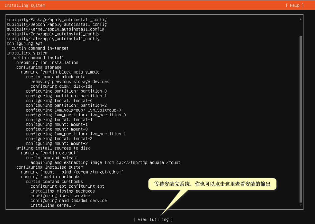Click the scrollbar down arrow in the log panel
The image size is (315, 224).
pyautogui.click(x=301, y=205)
